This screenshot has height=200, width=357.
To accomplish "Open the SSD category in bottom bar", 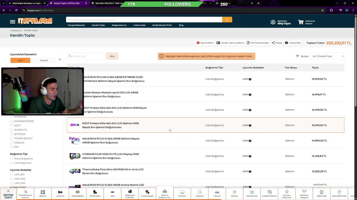I will tap(112, 194).
